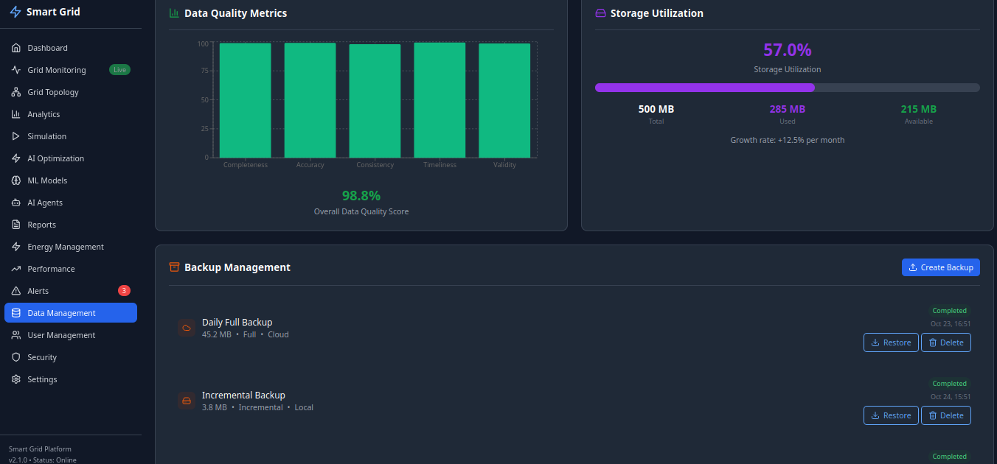Go to Security page
Screen dimensions: 997x464
coord(71,357)
